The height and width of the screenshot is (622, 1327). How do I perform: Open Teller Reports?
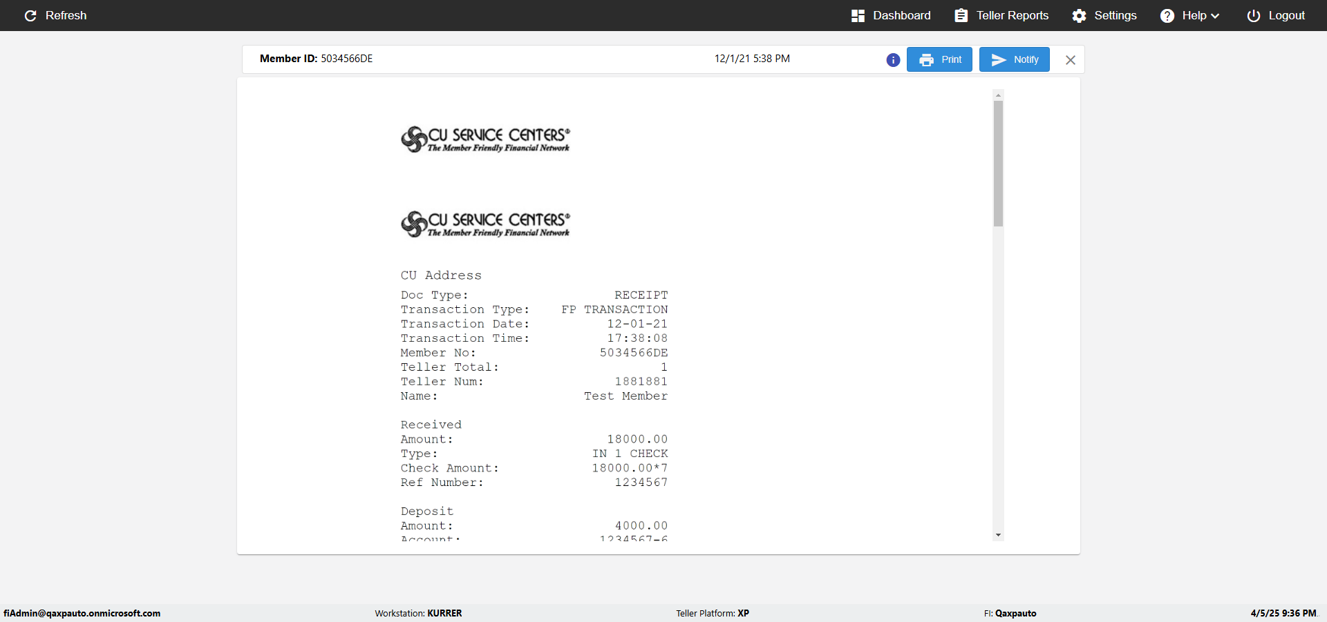tap(1001, 15)
